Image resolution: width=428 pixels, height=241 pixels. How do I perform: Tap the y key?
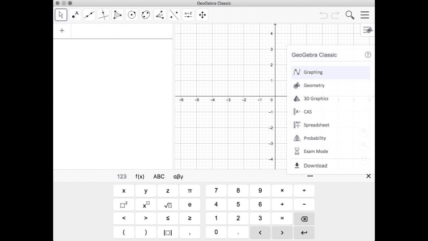coord(146,191)
